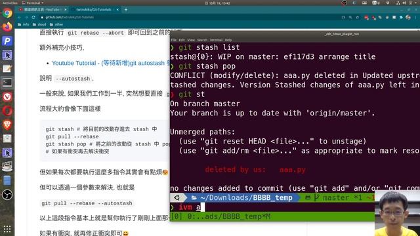Click the 'git stash' line in the code block

tap(101, 129)
